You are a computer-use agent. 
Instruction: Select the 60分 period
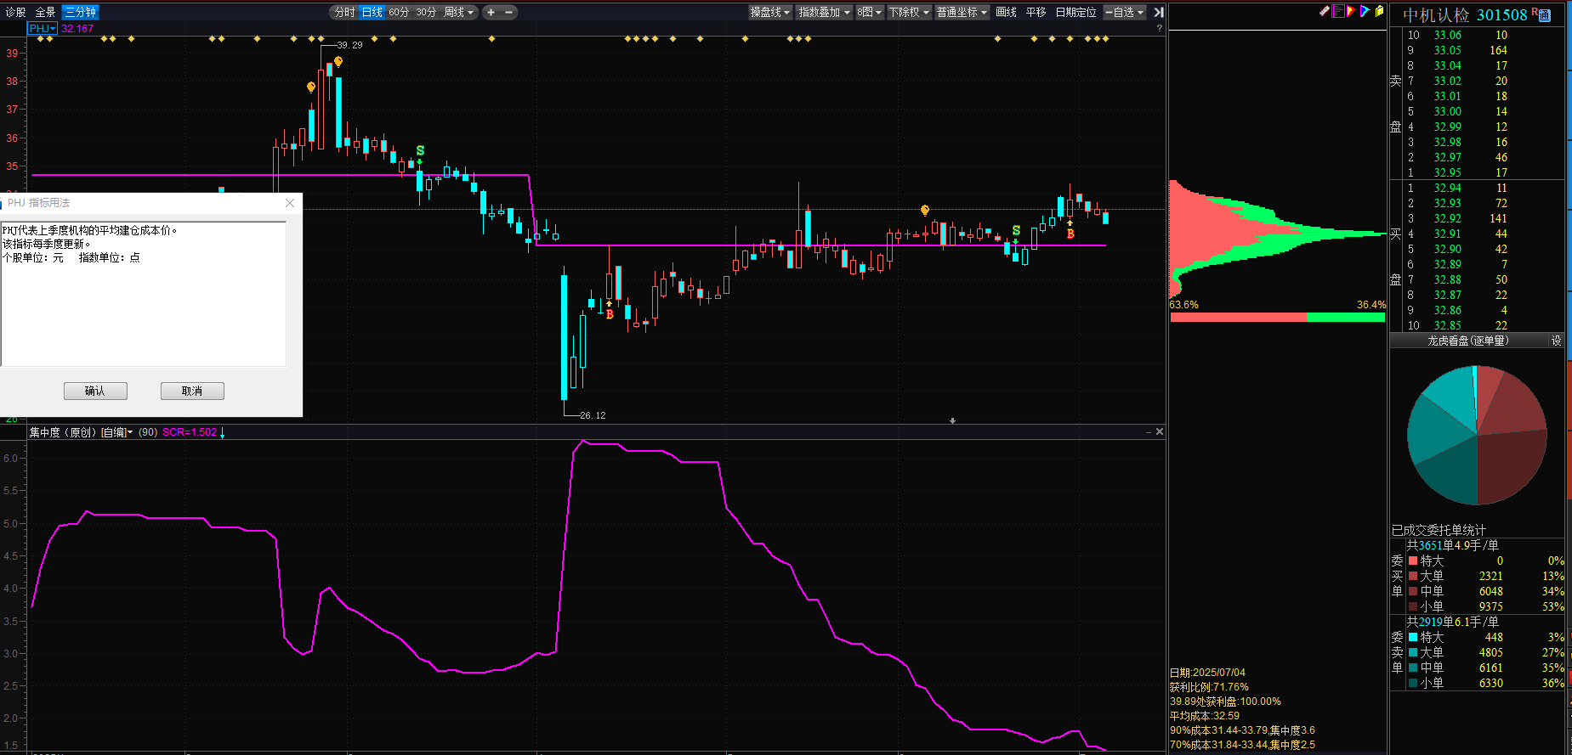click(399, 12)
